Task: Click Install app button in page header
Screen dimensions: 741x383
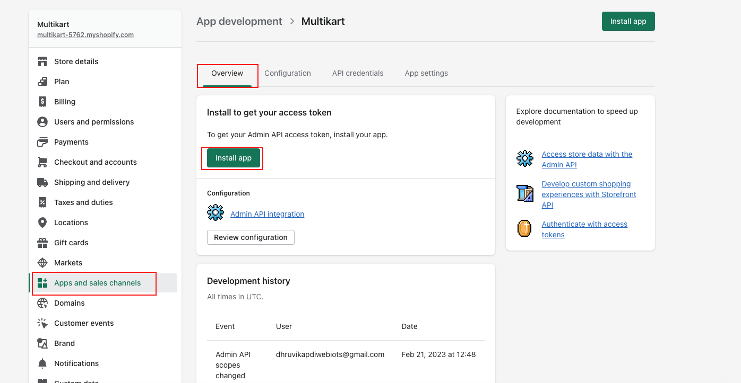Action: tap(628, 21)
